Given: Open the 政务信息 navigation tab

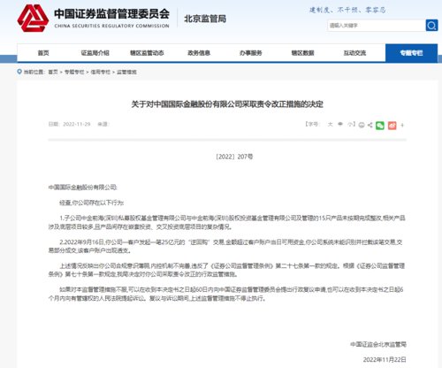Looking at the screenshot, I should coord(199,53).
